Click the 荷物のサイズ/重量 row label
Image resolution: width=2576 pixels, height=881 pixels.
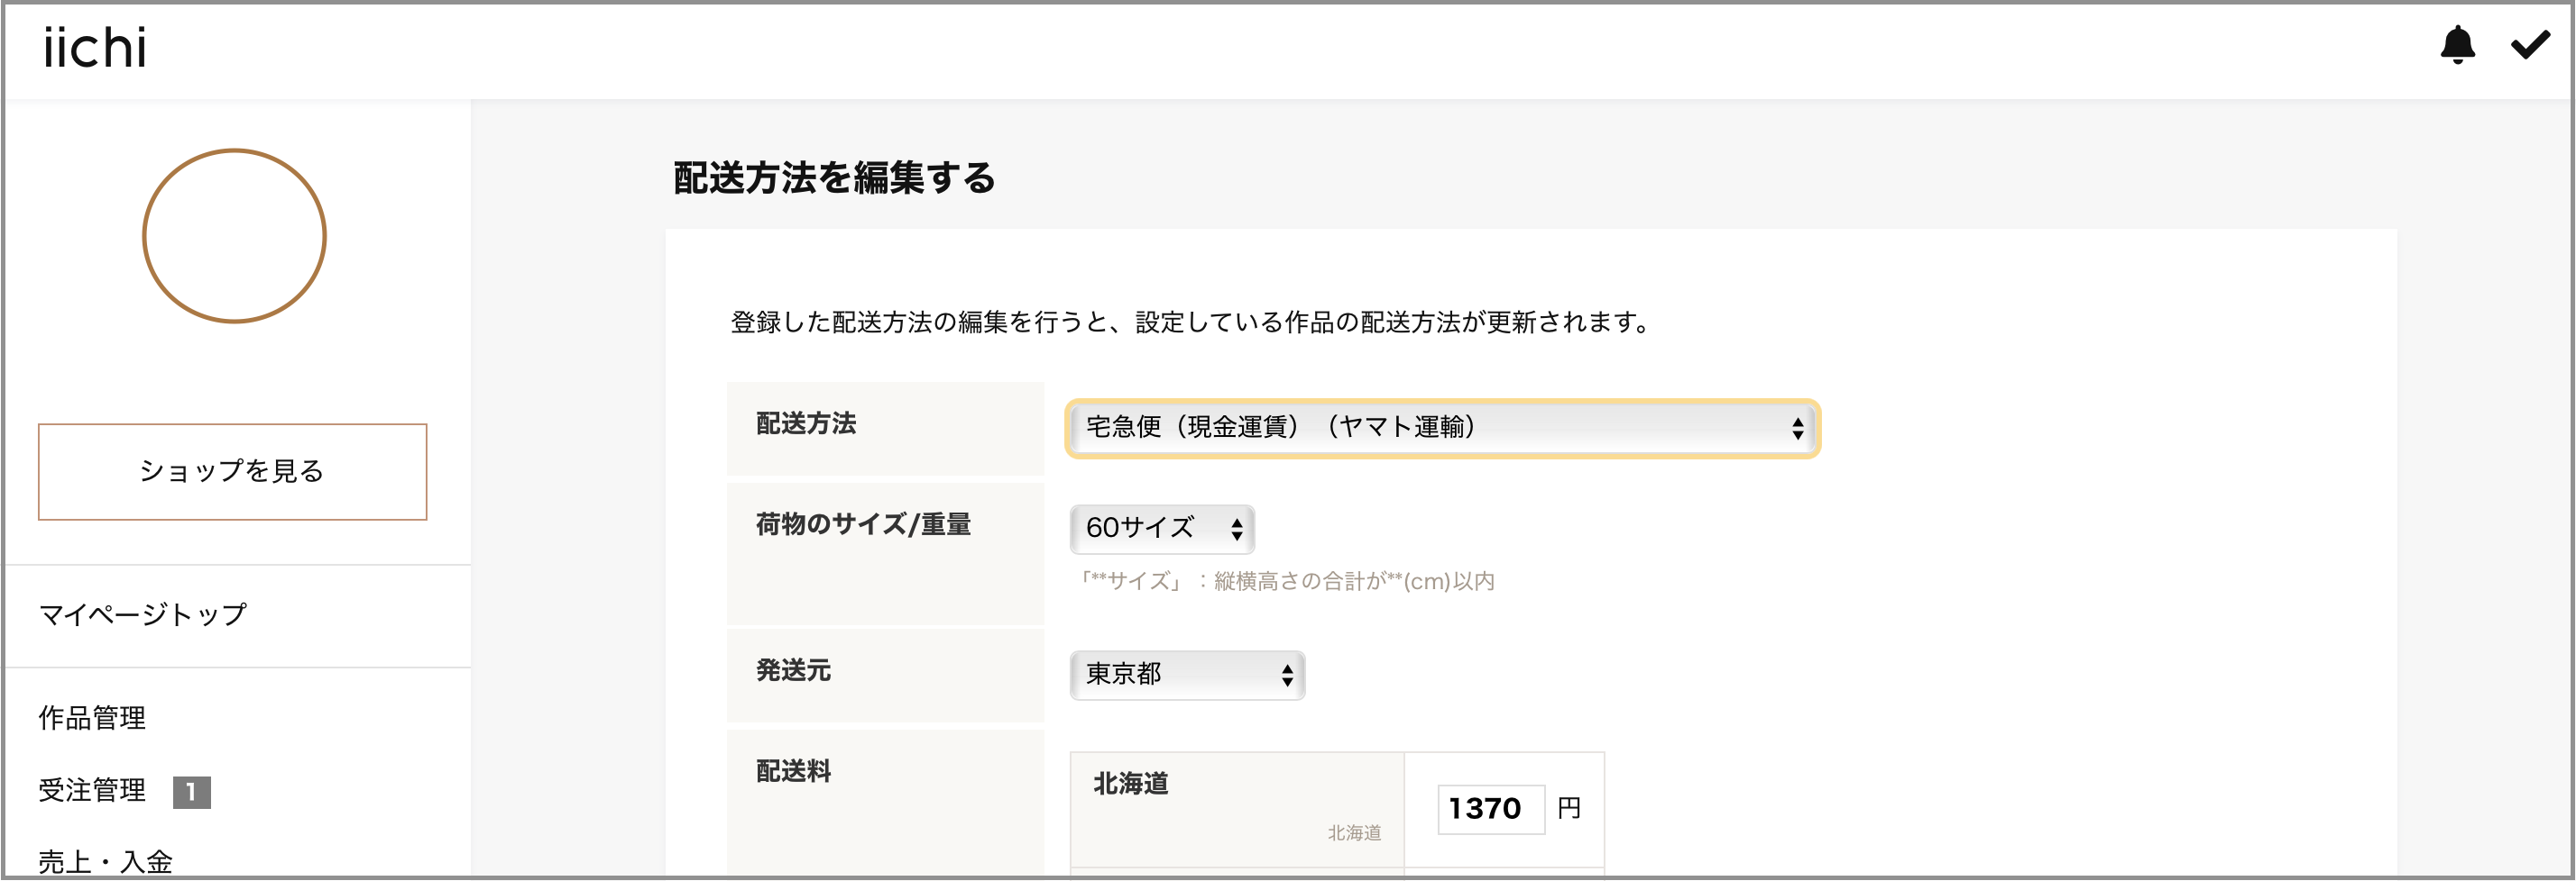[x=863, y=524]
